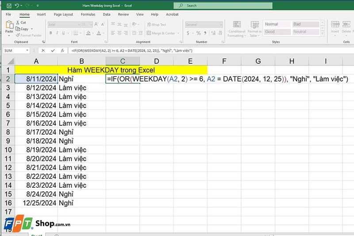Toggle Wrap Text
This screenshot has height=236, width=354.
(x=157, y=24)
